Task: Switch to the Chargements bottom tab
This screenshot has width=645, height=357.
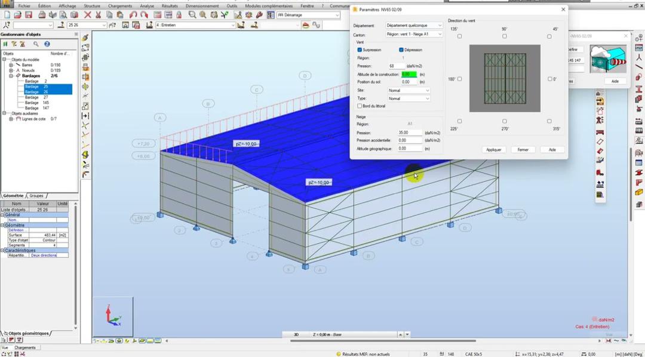Action: pyautogui.click(x=24, y=347)
